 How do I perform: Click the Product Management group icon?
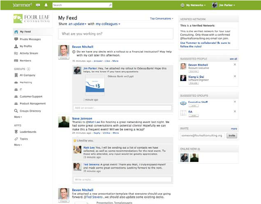(x=16, y=103)
